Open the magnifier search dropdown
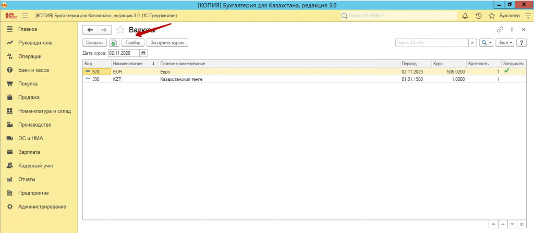Image resolution: width=534 pixels, height=233 pixels. 486,43
